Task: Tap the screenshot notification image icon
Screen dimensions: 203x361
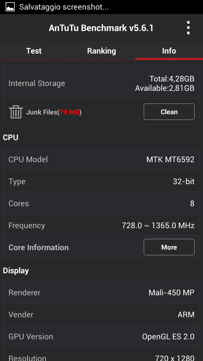Action: (x=10, y=7)
